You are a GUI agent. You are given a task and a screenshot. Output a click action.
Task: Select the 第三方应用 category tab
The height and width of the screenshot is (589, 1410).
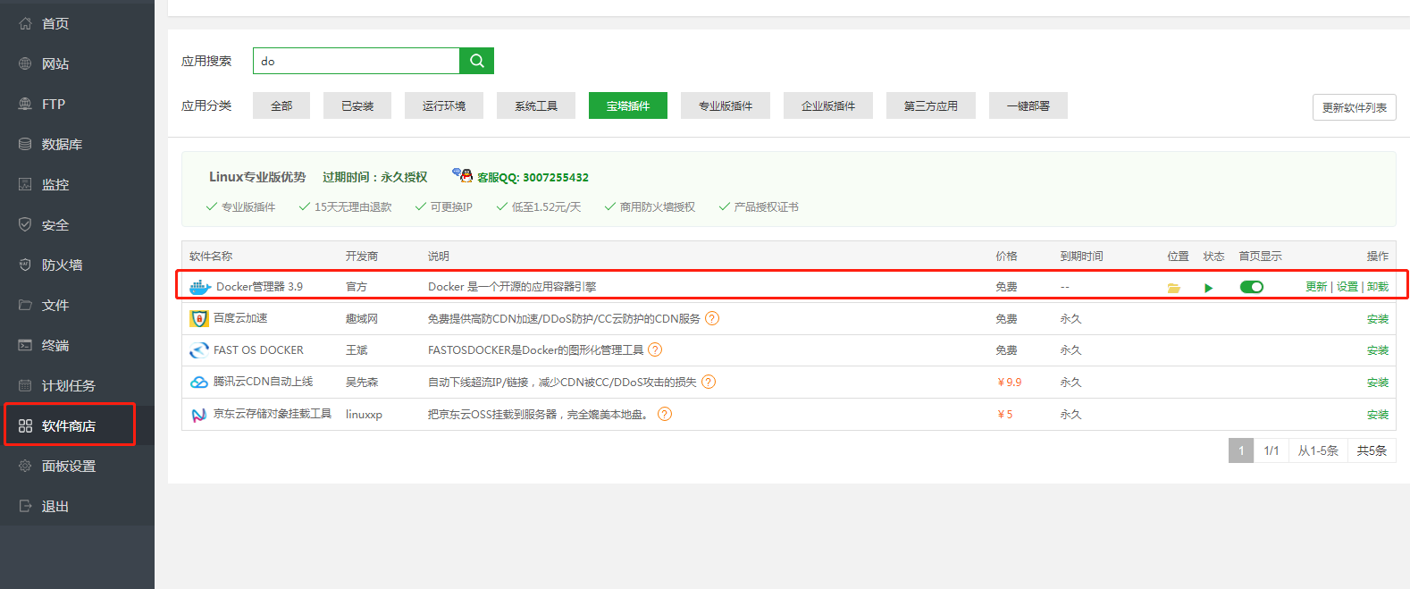click(931, 105)
